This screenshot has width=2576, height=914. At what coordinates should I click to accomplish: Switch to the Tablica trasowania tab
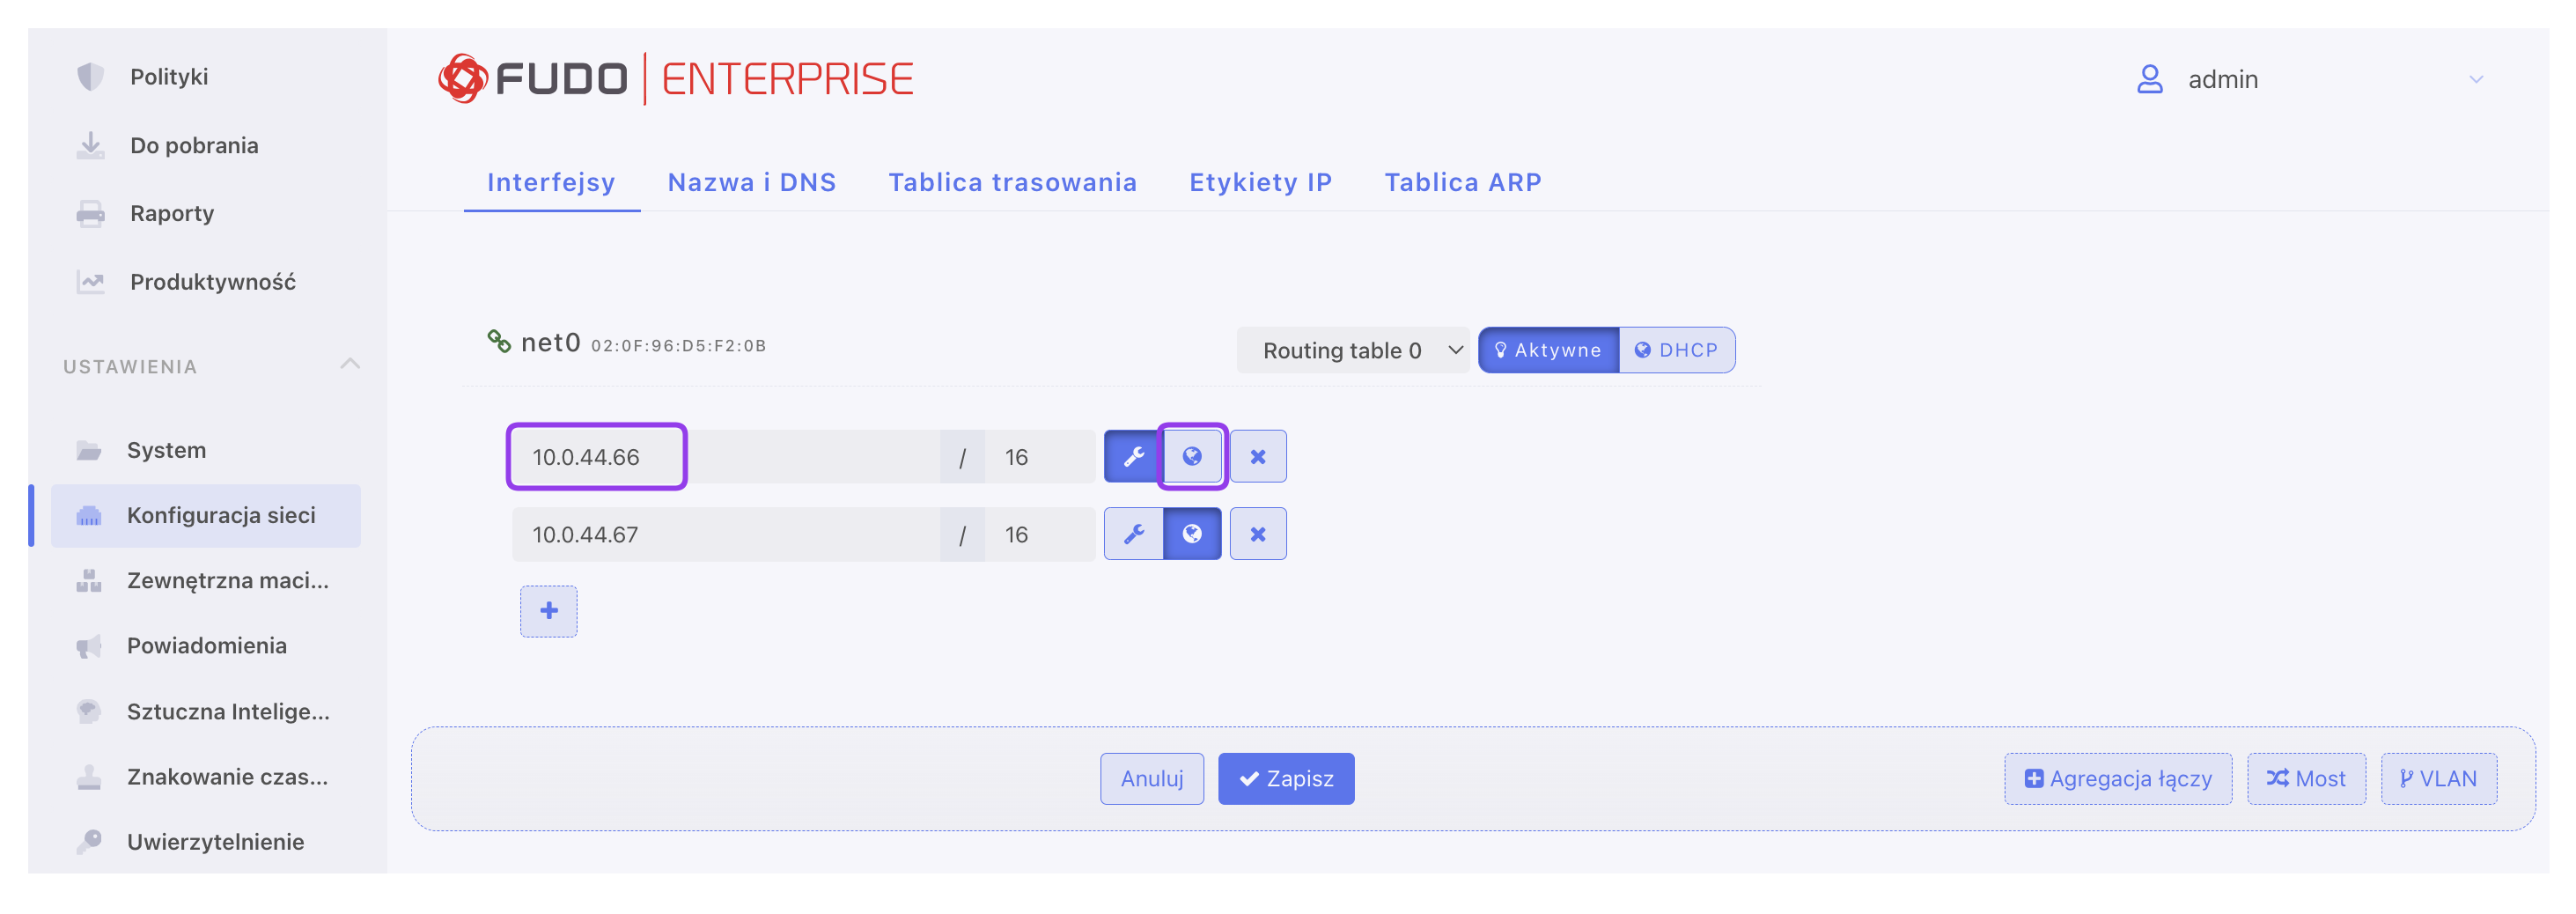point(1012,182)
